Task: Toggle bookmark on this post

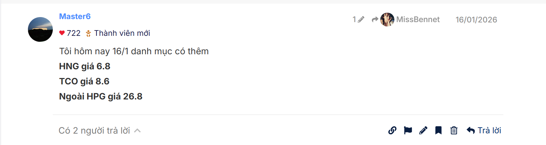Action: [438, 130]
